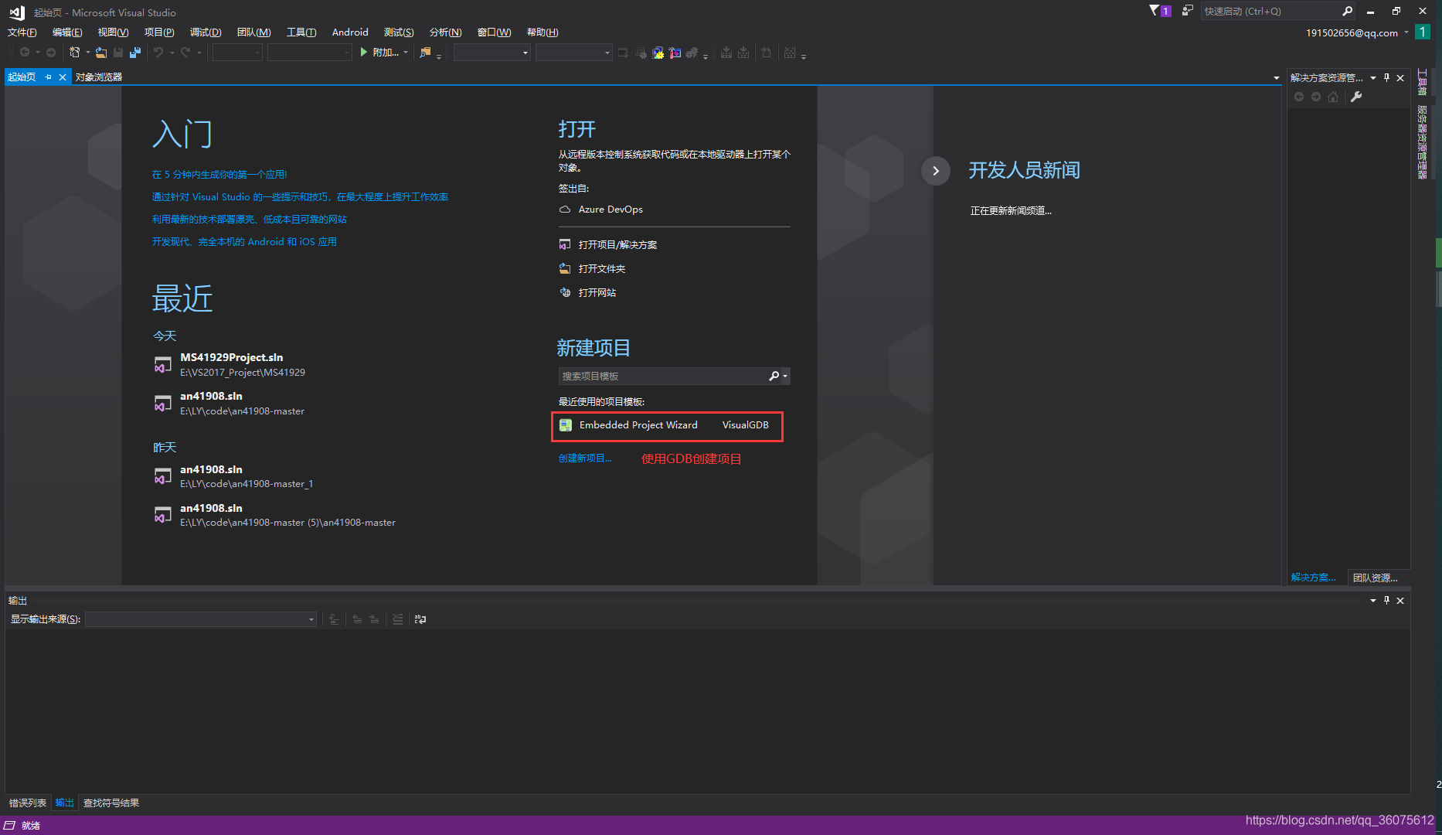Click the Azure DevOps cloud icon
The height and width of the screenshot is (835, 1442).
point(565,210)
